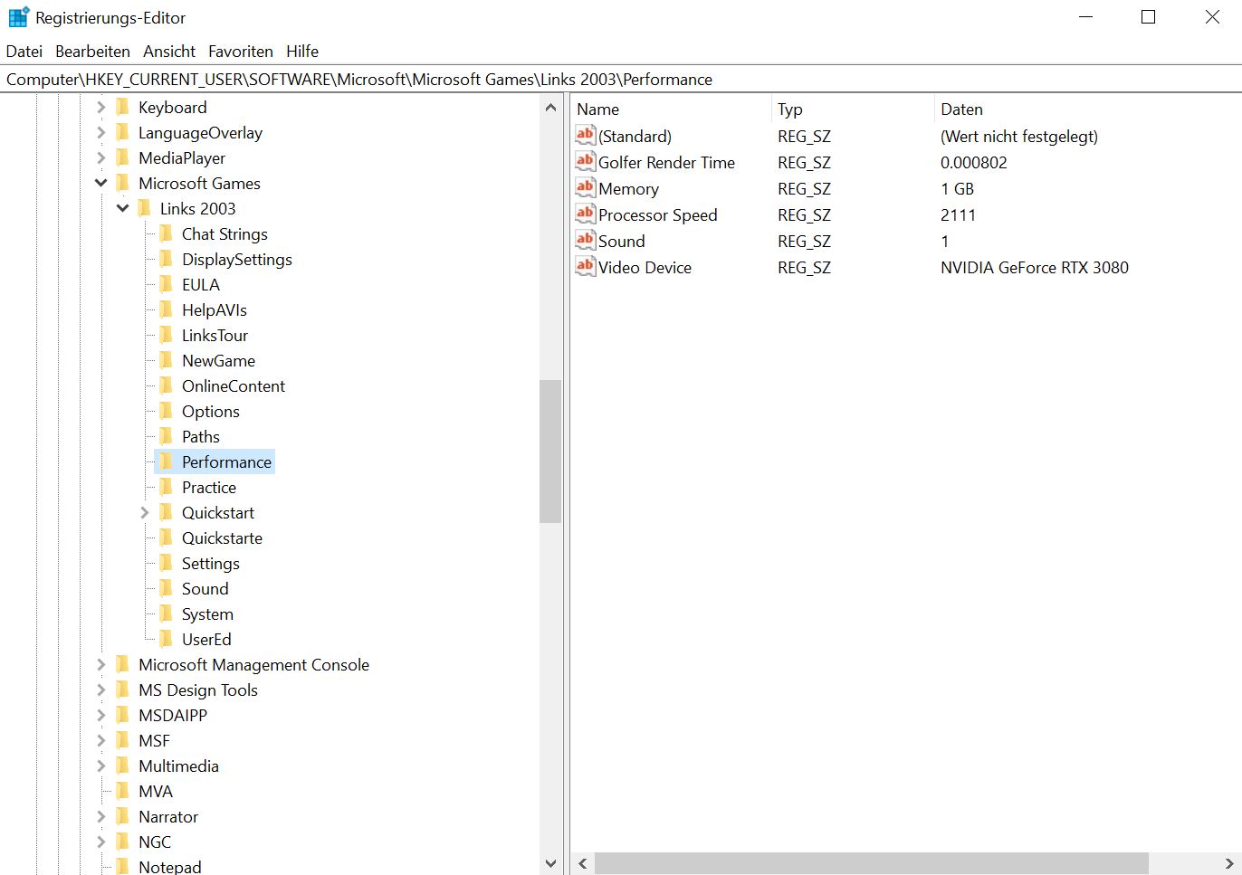This screenshot has width=1242, height=875.
Task: Select the Settings key
Action: click(x=211, y=563)
